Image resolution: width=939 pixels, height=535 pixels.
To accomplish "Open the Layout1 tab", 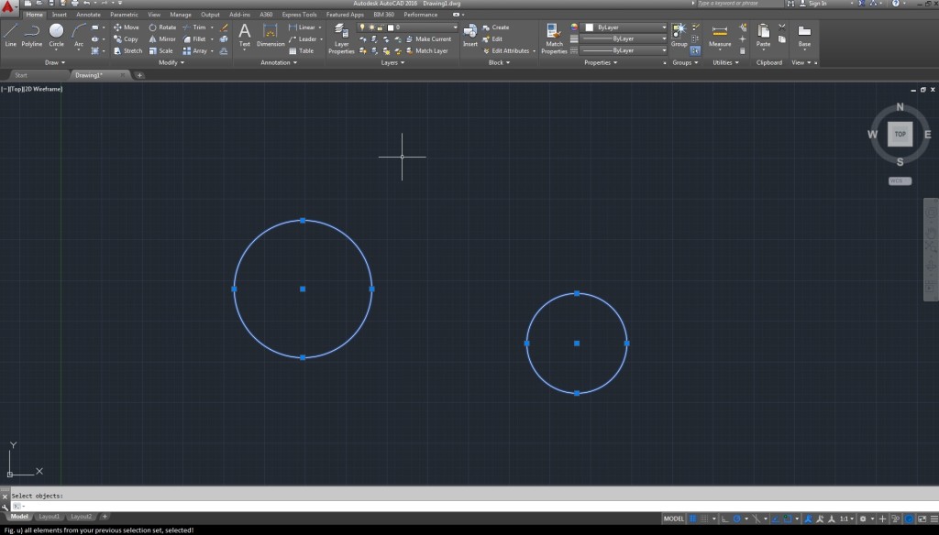I will [x=49, y=518].
